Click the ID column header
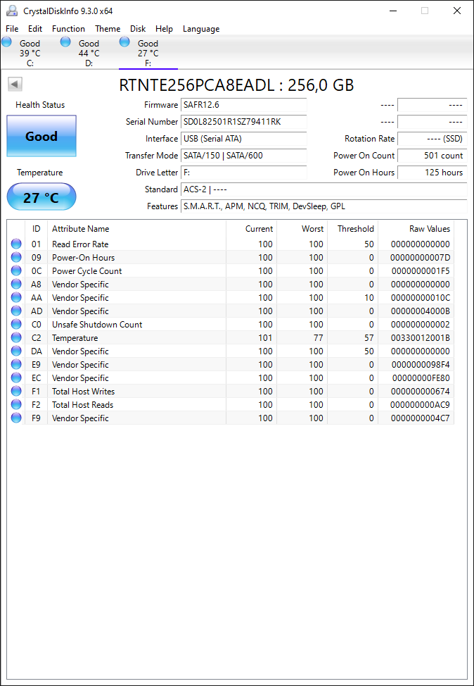Image resolution: width=474 pixels, height=686 pixels. pyautogui.click(x=37, y=229)
